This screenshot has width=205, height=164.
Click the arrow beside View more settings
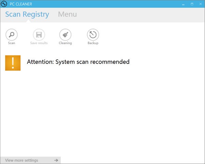[x=56, y=160]
